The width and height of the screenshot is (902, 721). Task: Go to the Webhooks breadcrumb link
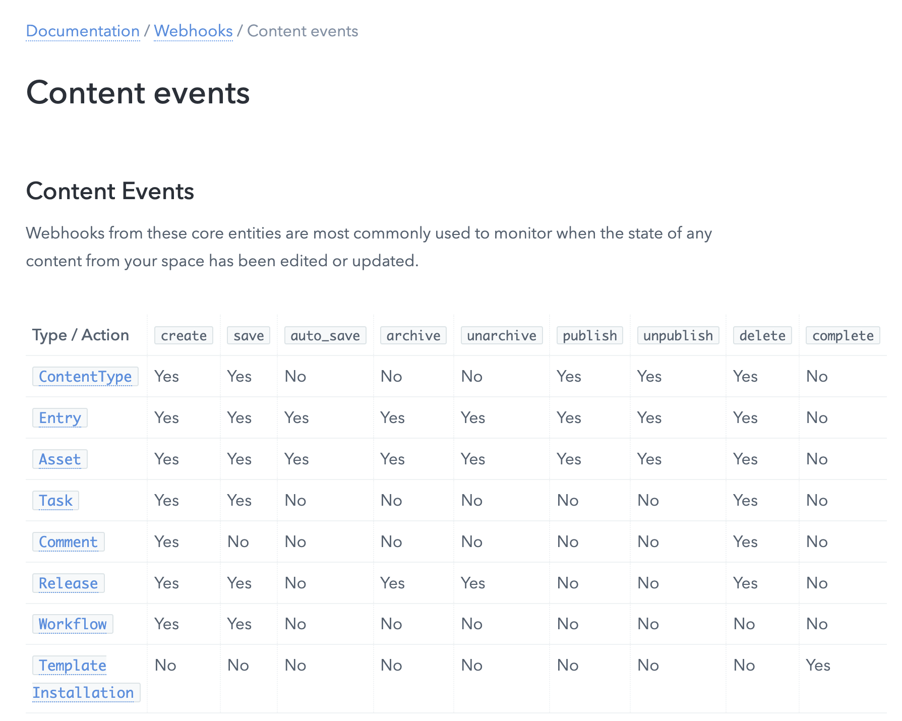pyautogui.click(x=193, y=31)
